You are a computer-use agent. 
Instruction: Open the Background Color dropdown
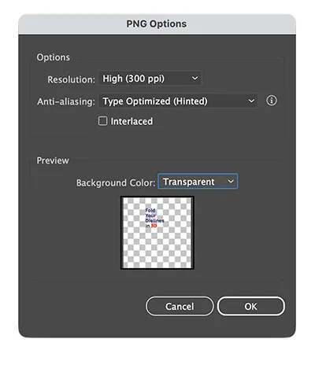198,182
